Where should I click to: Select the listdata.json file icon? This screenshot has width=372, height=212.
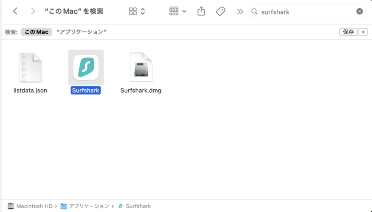click(31, 67)
